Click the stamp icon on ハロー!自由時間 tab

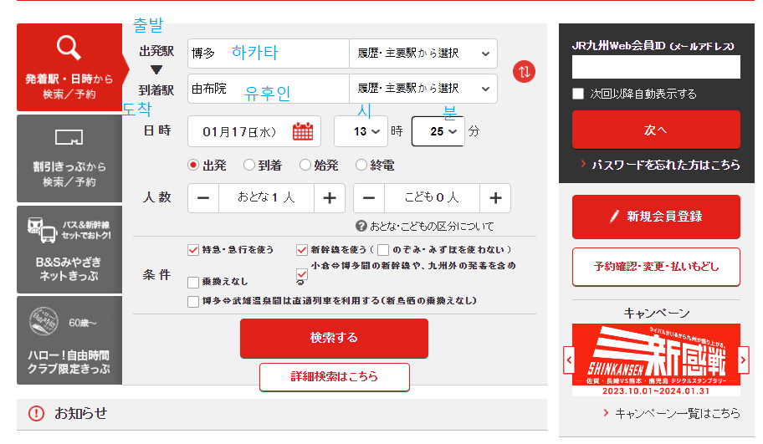pos(44,321)
